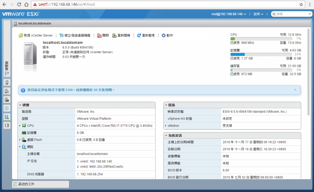Click the search magnifier icon

274,14
